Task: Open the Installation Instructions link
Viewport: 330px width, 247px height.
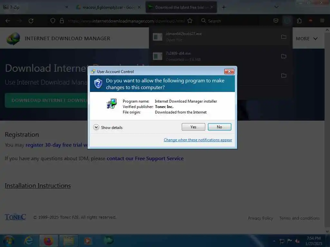Action: tap(38, 186)
